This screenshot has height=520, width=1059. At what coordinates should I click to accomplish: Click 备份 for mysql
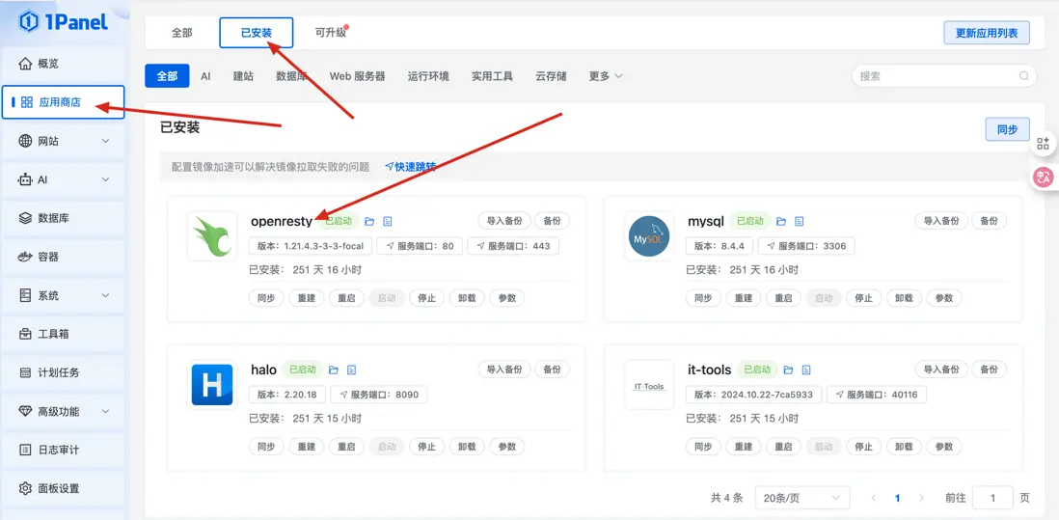click(989, 221)
